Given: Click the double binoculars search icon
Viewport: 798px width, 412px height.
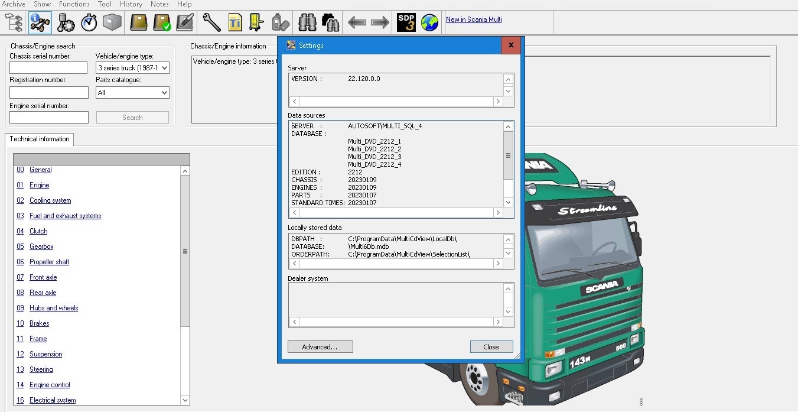Looking at the screenshot, I should 330,22.
